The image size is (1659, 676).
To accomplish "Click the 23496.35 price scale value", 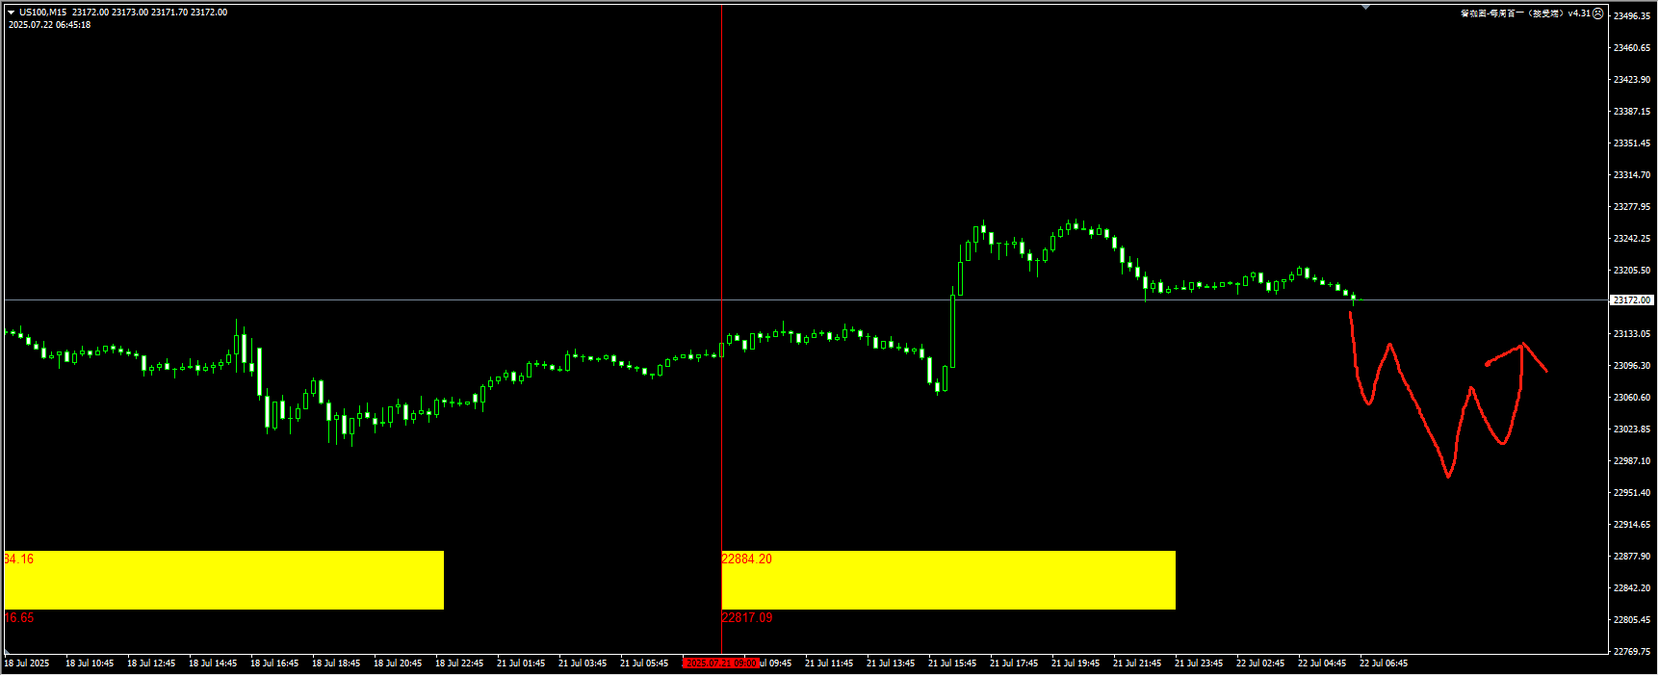I will pyautogui.click(x=1632, y=16).
